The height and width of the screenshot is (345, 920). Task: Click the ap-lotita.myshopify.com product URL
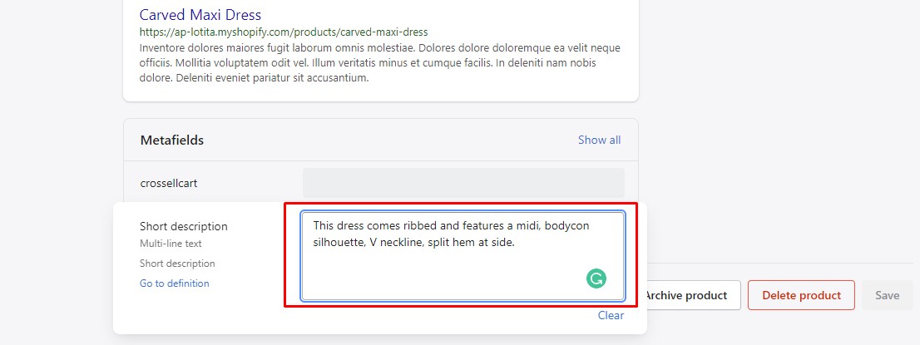[283, 32]
